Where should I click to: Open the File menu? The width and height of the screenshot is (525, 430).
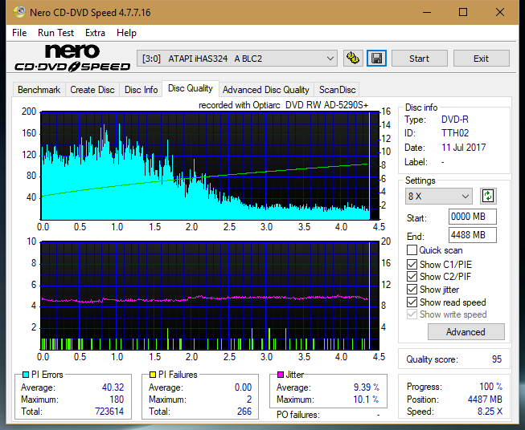pos(19,33)
